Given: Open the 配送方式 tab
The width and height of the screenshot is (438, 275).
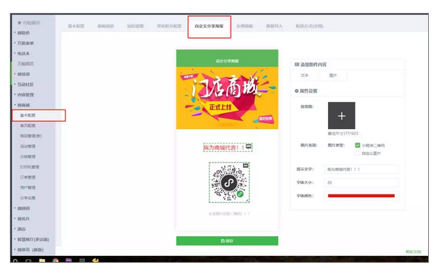Looking at the screenshot, I should coord(310,27).
